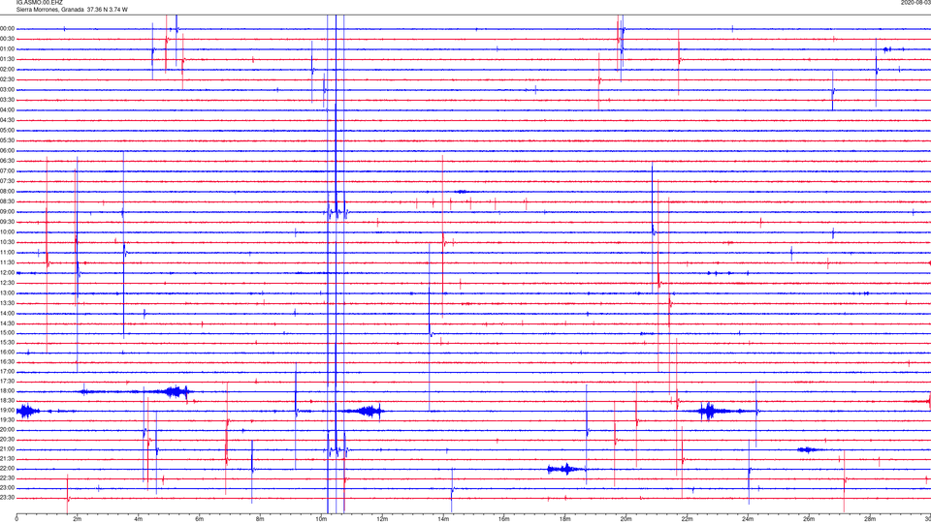Click the 26m axis tick label

[809, 519]
